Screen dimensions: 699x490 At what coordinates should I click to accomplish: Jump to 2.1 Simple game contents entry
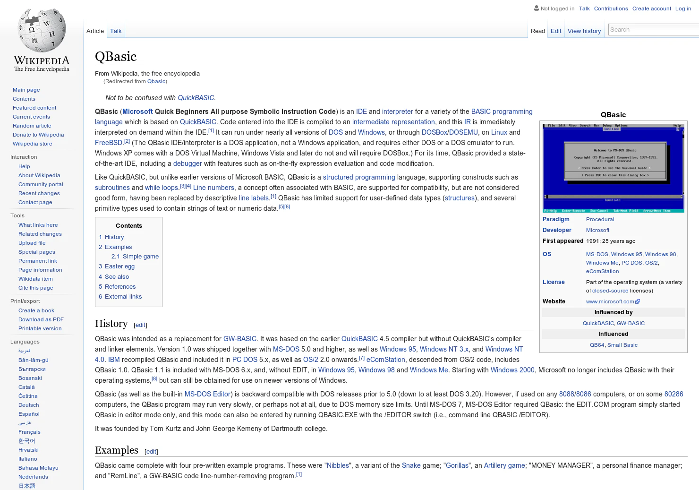click(x=135, y=257)
